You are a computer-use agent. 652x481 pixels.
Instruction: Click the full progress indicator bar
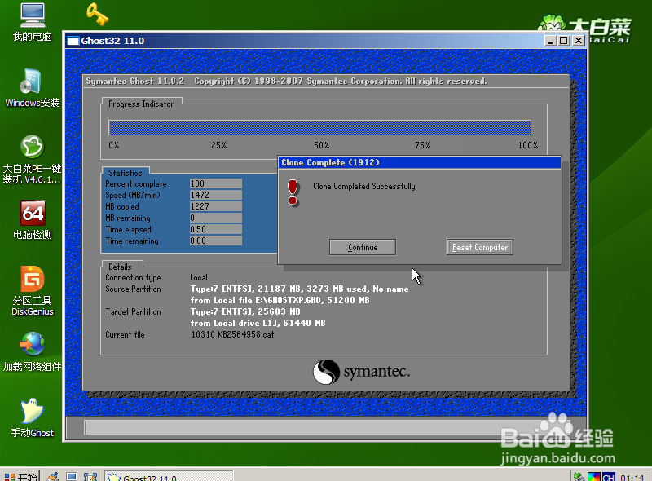tap(319, 127)
